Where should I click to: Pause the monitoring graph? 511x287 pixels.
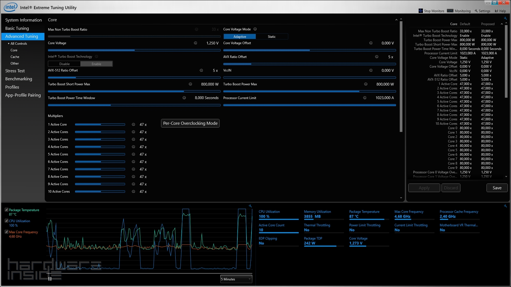click(50, 279)
